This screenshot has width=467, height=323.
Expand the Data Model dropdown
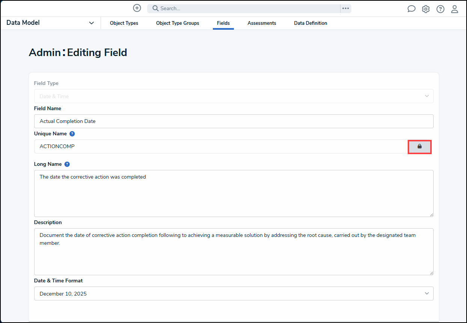tap(91, 23)
